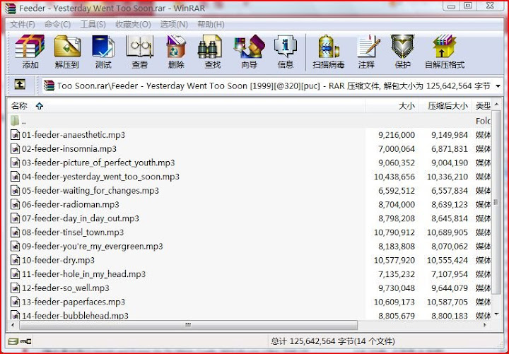Screen dimensions: 509x354
Task: Open the 帮助(H) menu
Action: [x=211, y=24]
